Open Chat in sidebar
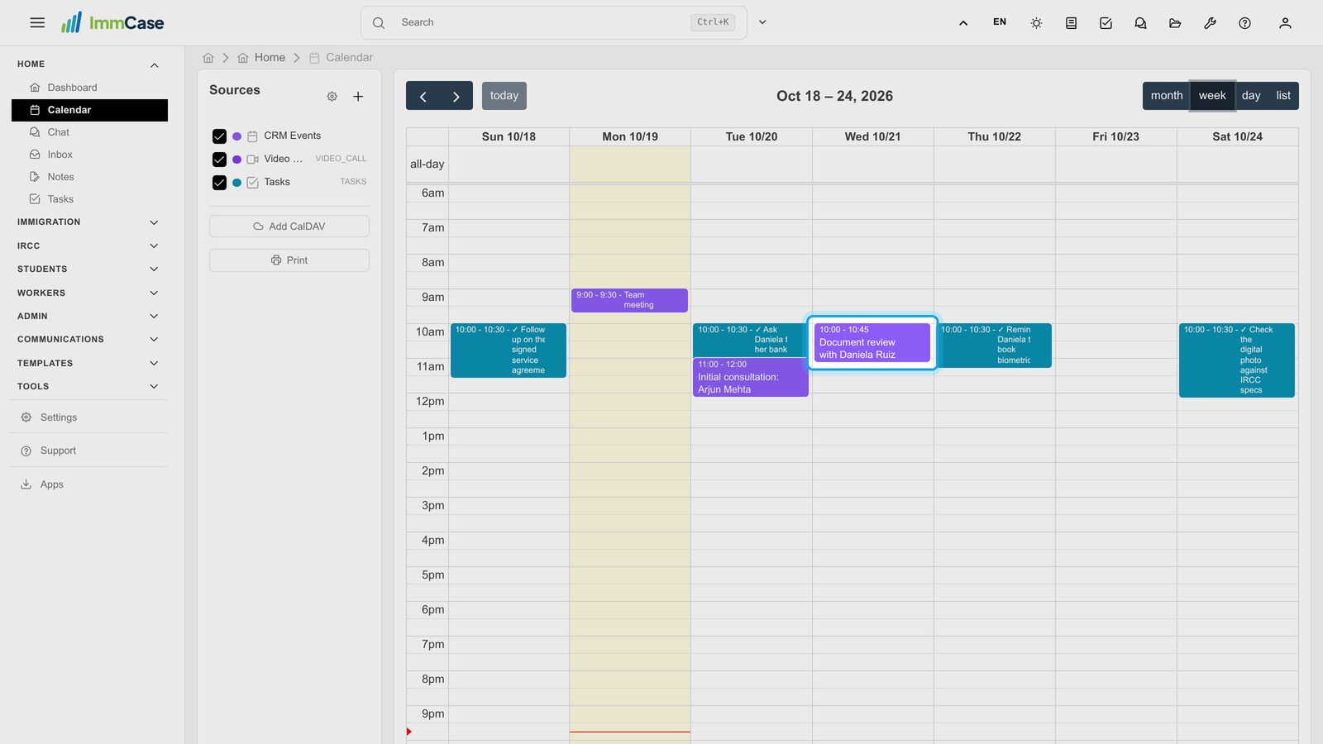Viewport: 1323px width, 744px height. click(89, 132)
